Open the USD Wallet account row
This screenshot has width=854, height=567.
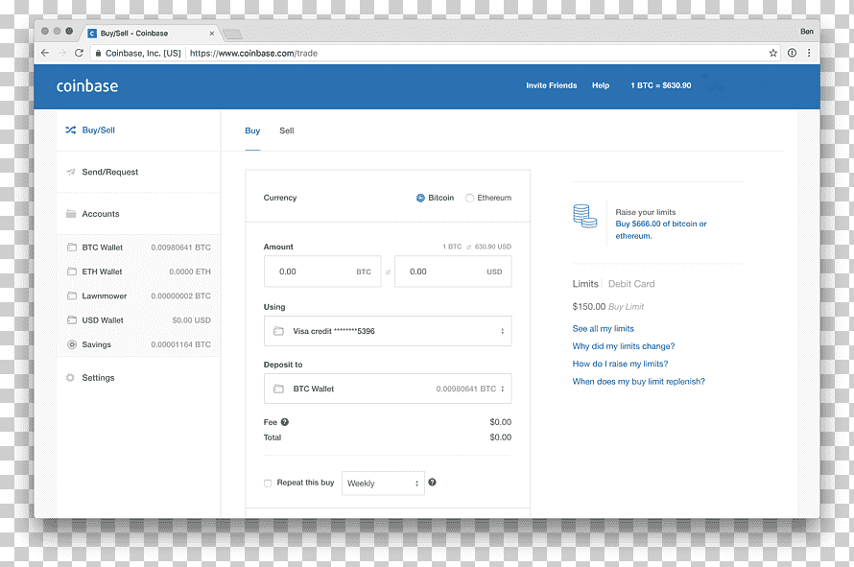pyautogui.click(x=138, y=320)
